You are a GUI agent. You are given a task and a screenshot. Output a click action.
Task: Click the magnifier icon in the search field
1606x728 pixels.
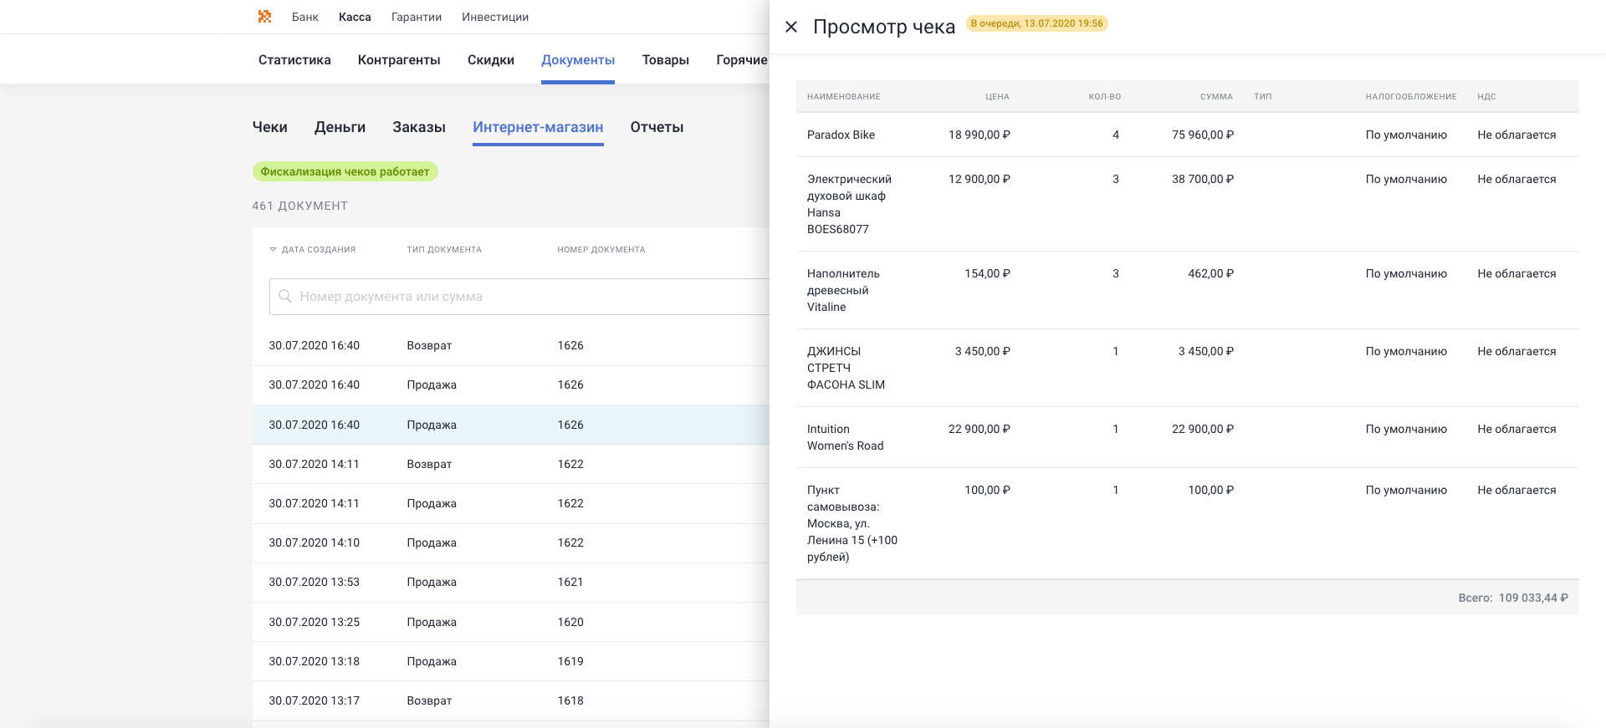284,297
